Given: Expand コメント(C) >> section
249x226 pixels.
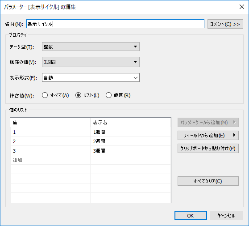Looking at the screenshot, I should pyautogui.click(x=225, y=24).
